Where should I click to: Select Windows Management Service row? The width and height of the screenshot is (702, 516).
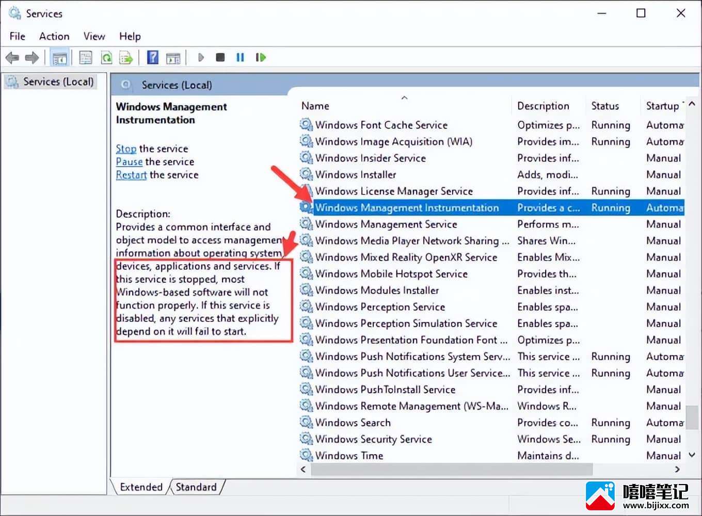[x=491, y=224]
